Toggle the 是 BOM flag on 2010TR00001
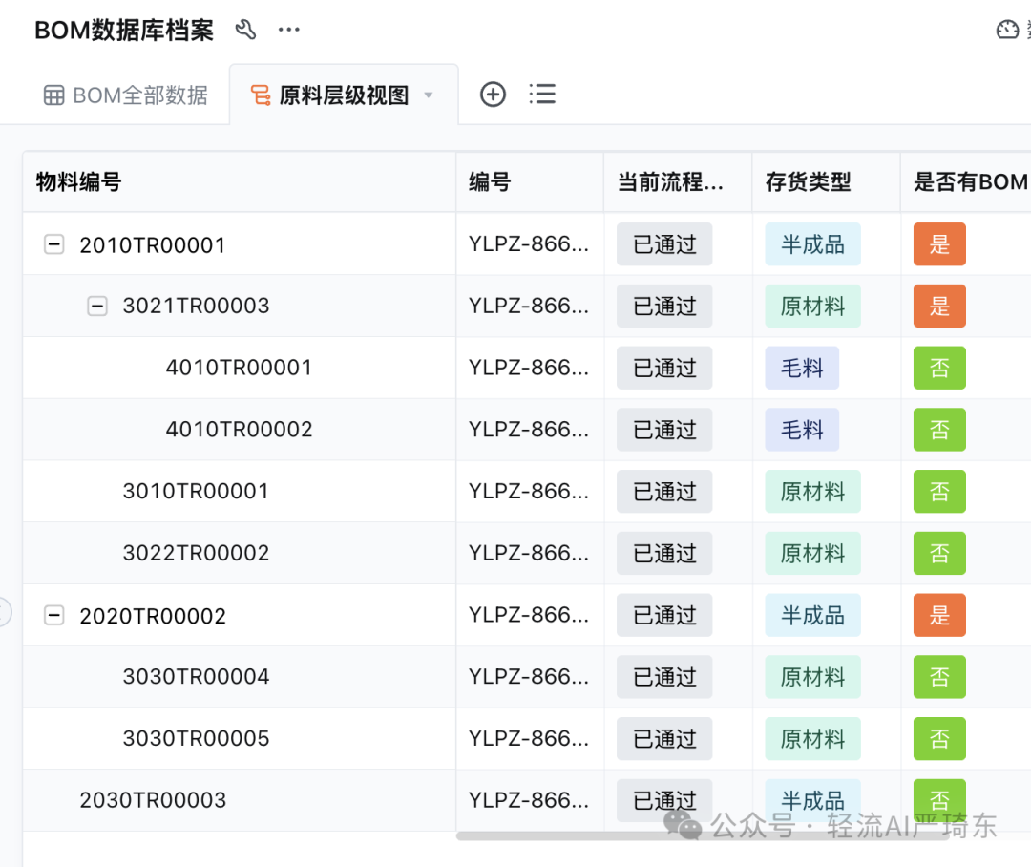 pos(939,244)
